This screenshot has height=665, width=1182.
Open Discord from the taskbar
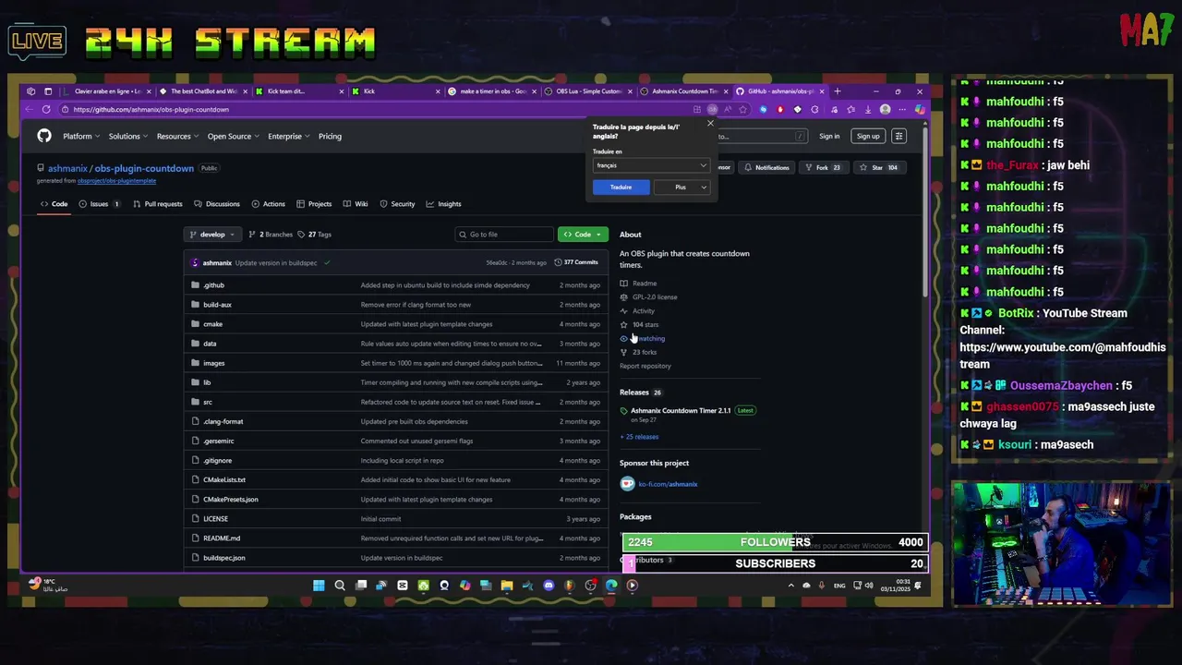pyautogui.click(x=549, y=586)
